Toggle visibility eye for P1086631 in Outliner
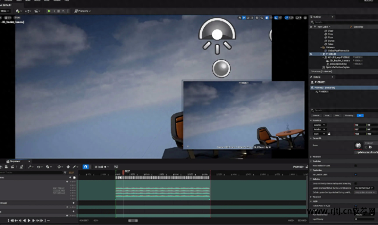This screenshot has width=378, height=225. pyautogui.click(x=311, y=54)
